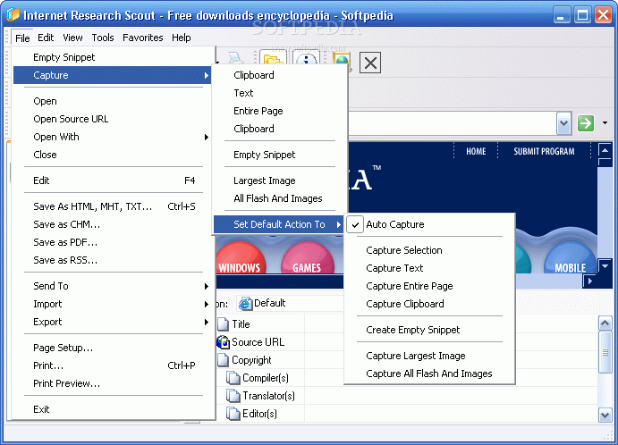Click the folders toolbar icon
The image size is (618, 445).
pos(273,59)
